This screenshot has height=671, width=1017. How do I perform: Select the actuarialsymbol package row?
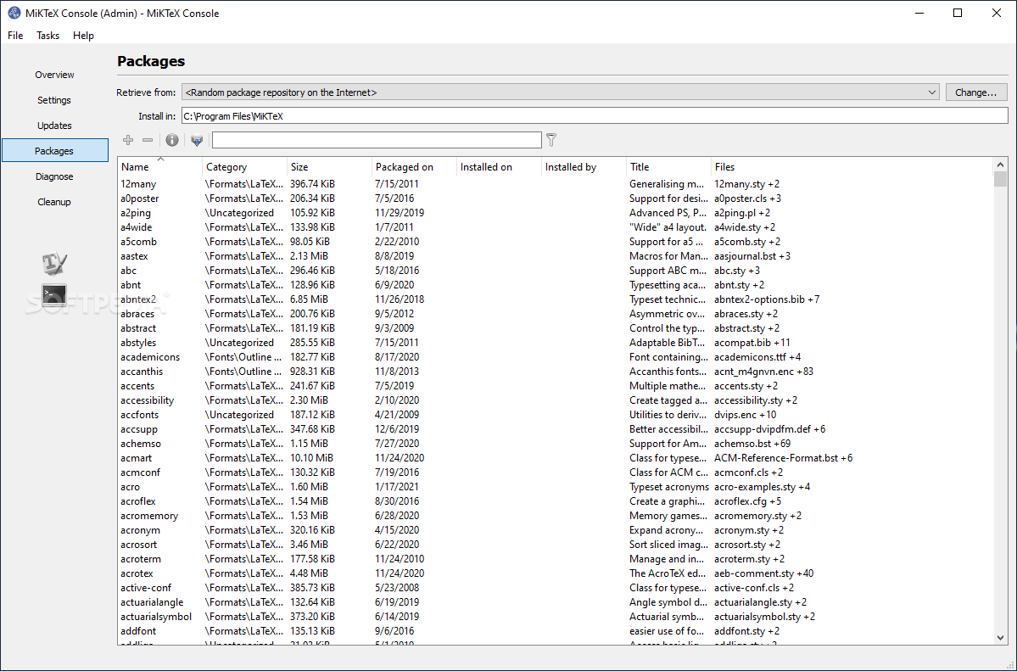(x=556, y=617)
